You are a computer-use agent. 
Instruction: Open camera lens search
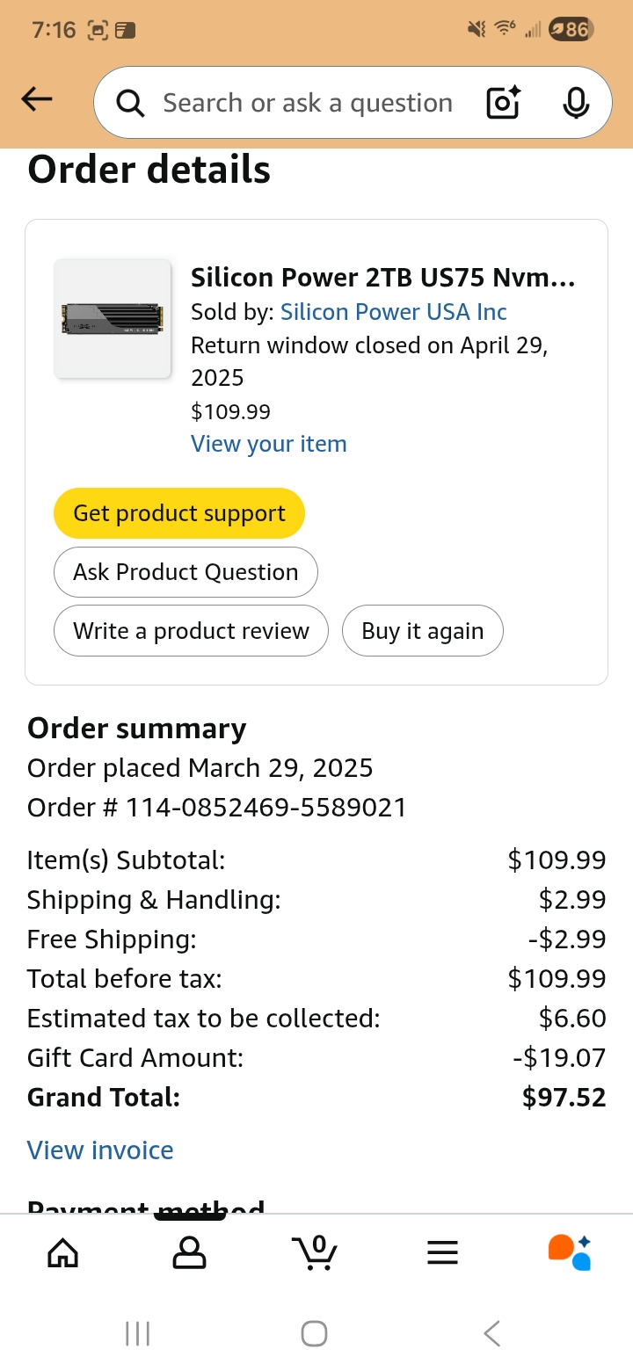pos(504,103)
